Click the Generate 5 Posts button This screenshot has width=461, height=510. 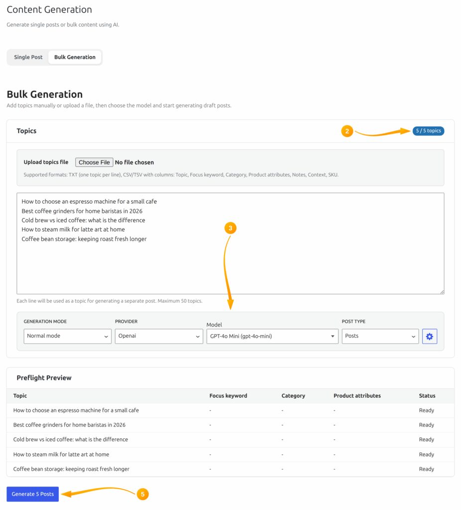click(32, 494)
